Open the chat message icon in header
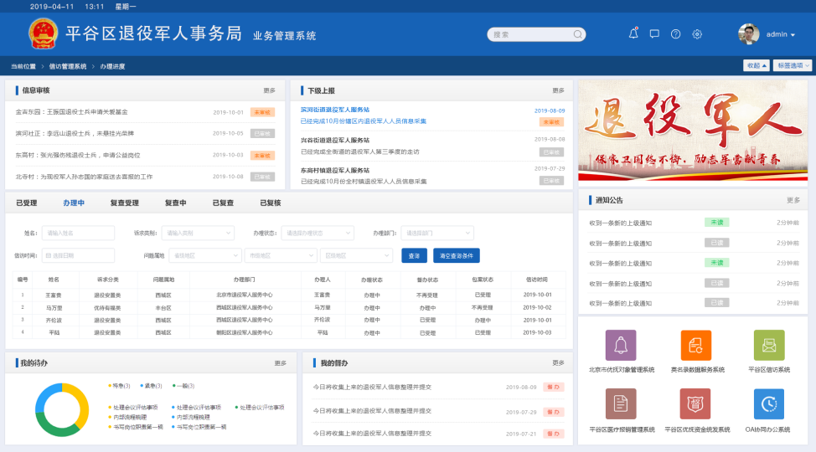 654,34
